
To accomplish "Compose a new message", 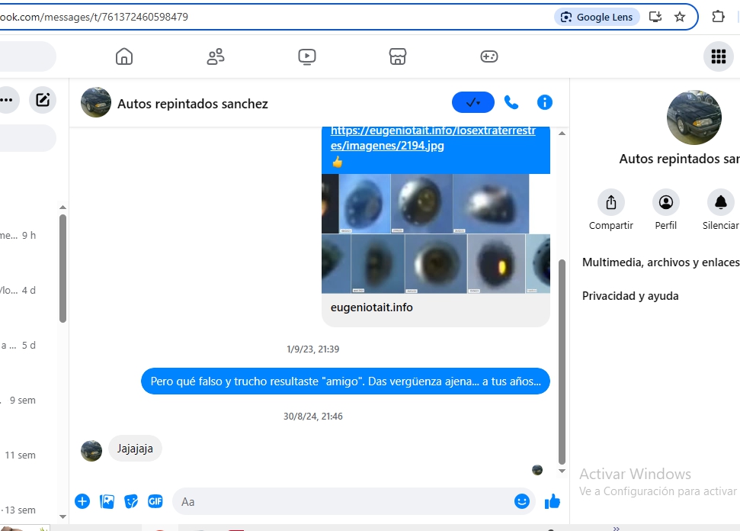I will [x=43, y=99].
